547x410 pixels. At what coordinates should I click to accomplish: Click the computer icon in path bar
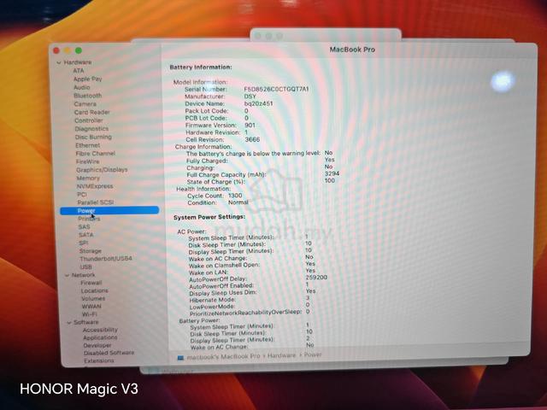pyautogui.click(x=180, y=358)
